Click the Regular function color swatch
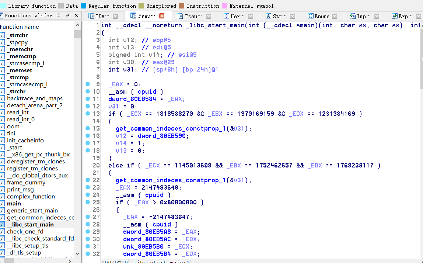This screenshot has height=263, width=423. [x=83, y=6]
